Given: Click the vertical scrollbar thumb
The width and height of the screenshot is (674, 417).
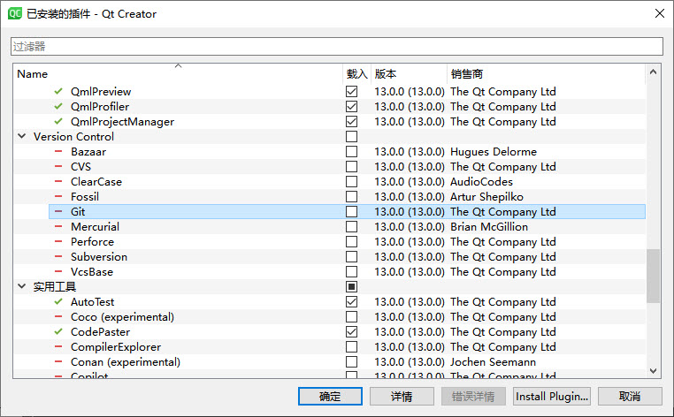Looking at the screenshot, I should [653, 276].
